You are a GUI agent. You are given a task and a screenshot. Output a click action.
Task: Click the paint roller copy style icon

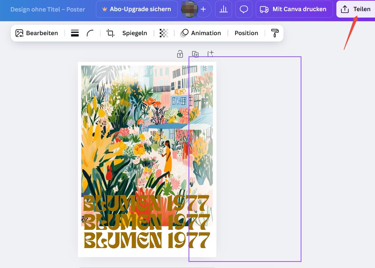tap(275, 33)
